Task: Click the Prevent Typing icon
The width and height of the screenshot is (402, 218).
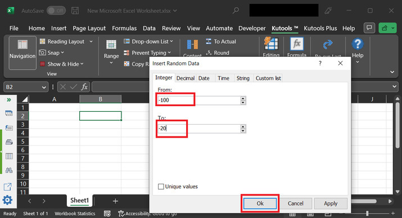Action: [x=127, y=53]
